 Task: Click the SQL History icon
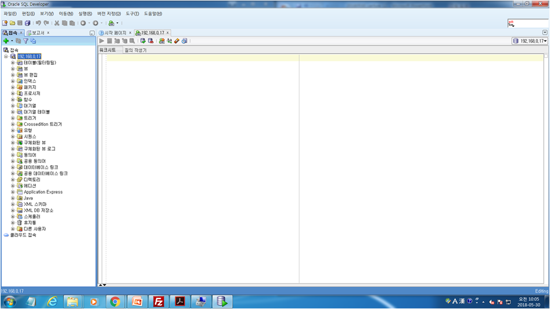coord(185,41)
